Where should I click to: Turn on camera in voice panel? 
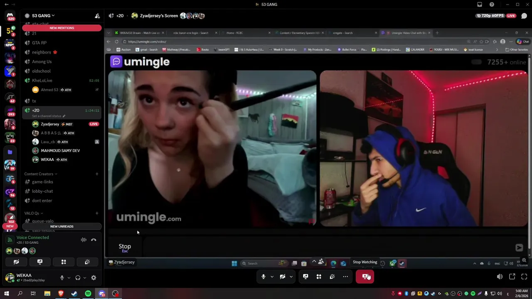[x=16, y=262]
